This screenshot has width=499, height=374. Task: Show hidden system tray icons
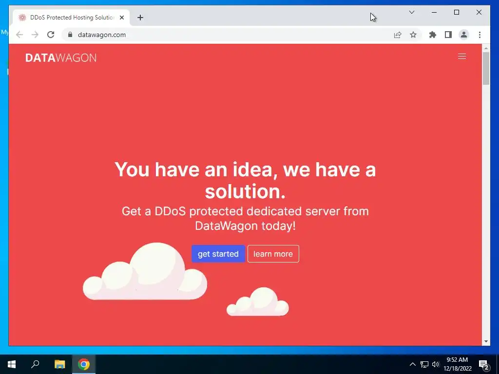412,364
